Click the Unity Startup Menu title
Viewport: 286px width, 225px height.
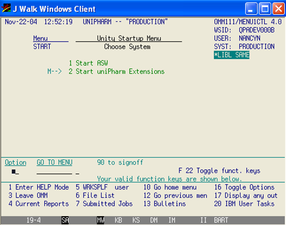coord(129,38)
